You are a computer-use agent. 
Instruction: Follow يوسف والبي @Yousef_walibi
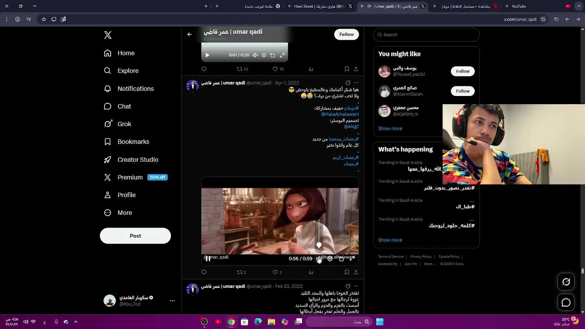(x=463, y=71)
